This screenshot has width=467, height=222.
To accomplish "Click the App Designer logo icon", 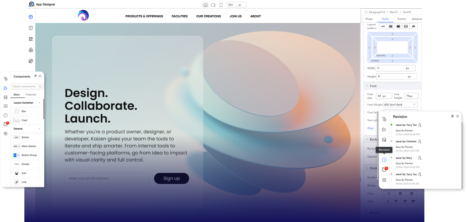I will point(31,4).
